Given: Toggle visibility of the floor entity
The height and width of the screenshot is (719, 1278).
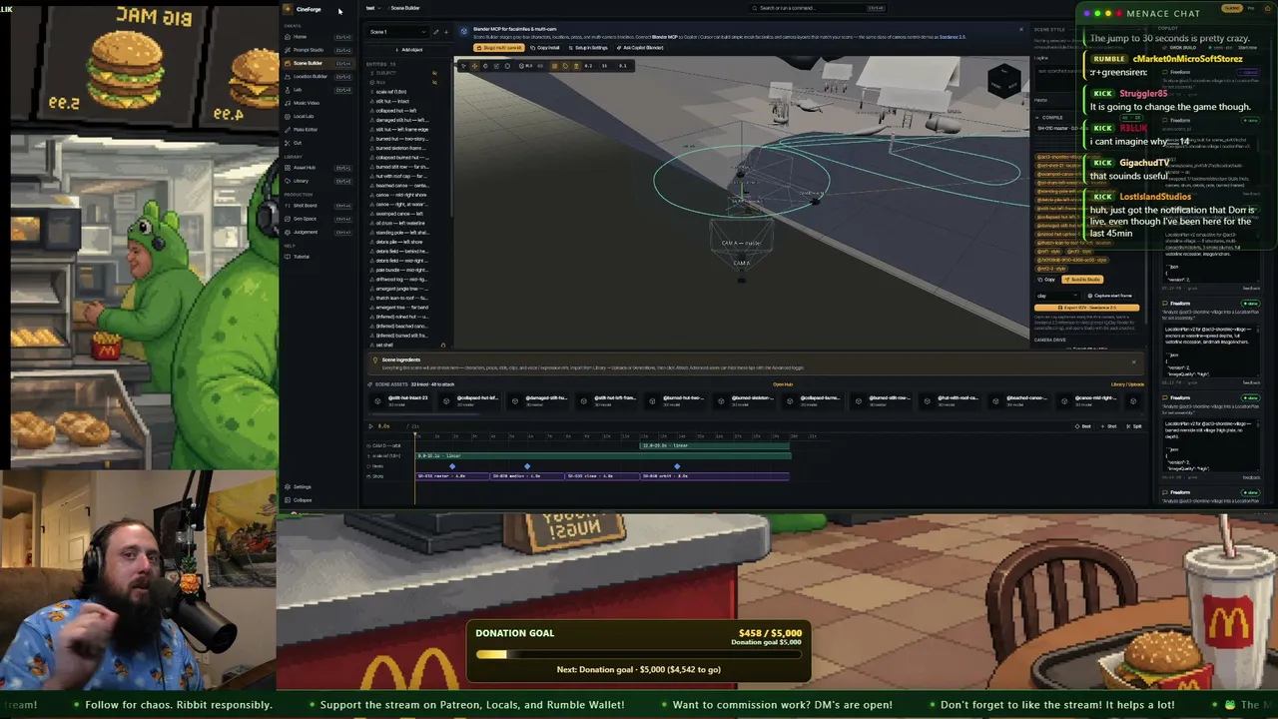Looking at the screenshot, I should 434,82.
